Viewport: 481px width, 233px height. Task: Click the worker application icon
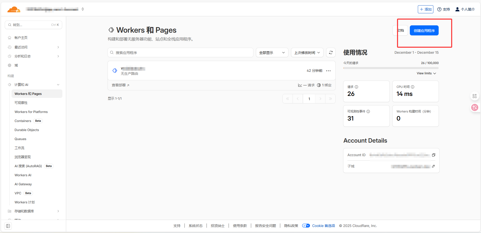click(115, 71)
